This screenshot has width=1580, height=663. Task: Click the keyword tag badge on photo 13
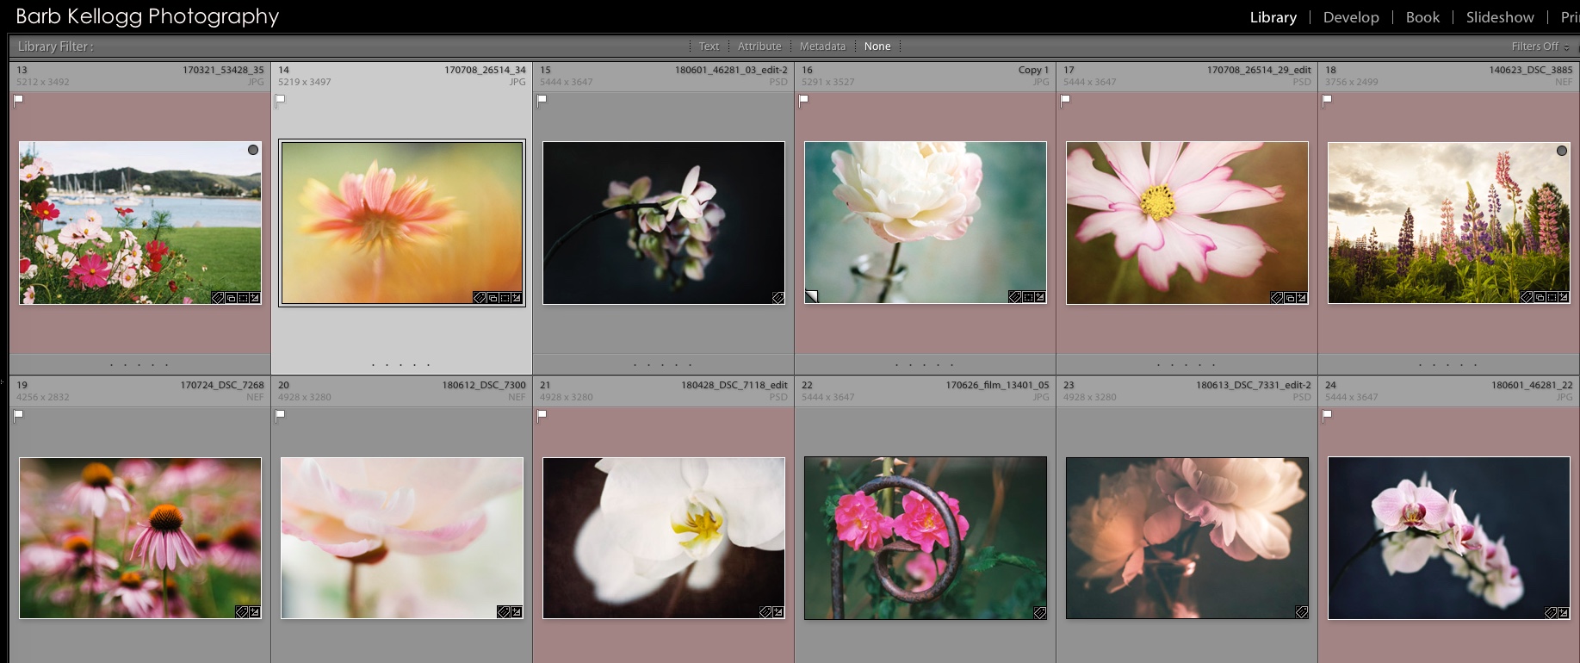[219, 298]
